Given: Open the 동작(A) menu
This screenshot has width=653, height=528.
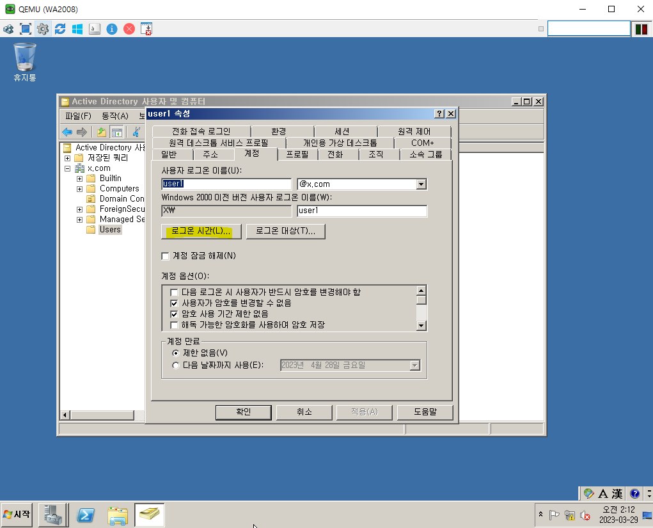Looking at the screenshot, I should point(115,116).
